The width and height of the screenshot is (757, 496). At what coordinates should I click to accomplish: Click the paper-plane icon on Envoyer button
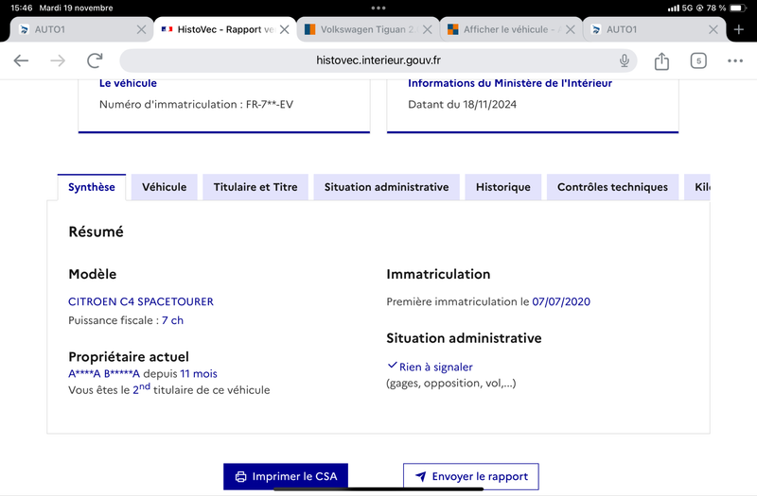click(420, 477)
